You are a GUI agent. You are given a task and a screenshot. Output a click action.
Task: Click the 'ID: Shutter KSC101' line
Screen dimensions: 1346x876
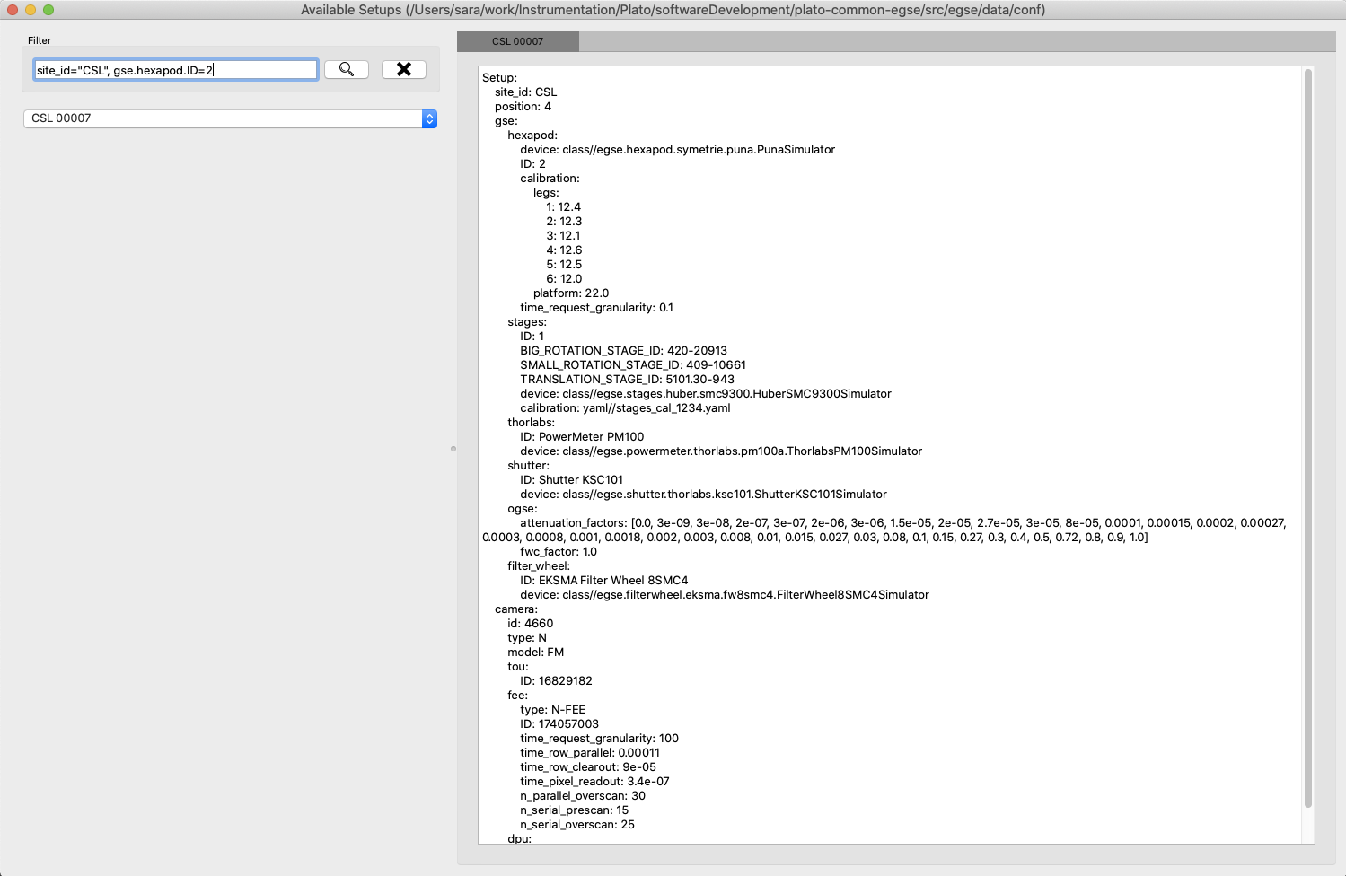572,480
